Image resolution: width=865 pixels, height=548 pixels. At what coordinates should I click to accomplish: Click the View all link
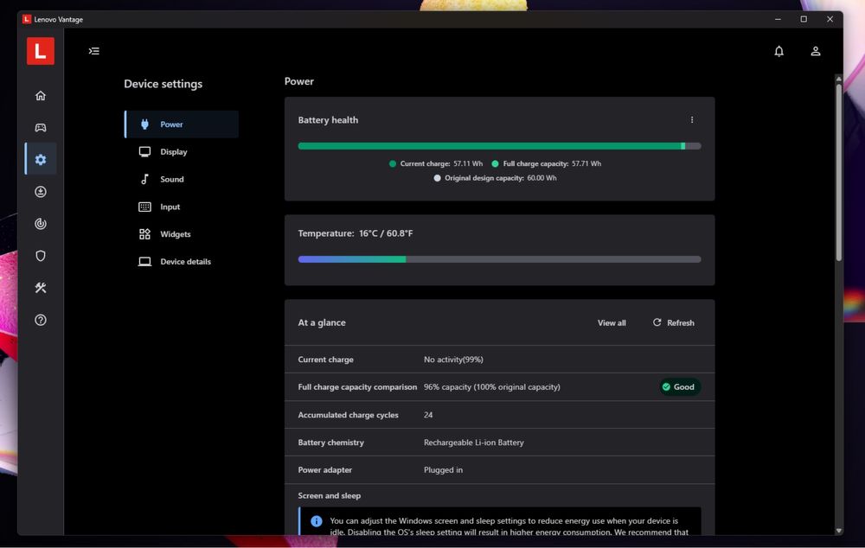point(612,322)
